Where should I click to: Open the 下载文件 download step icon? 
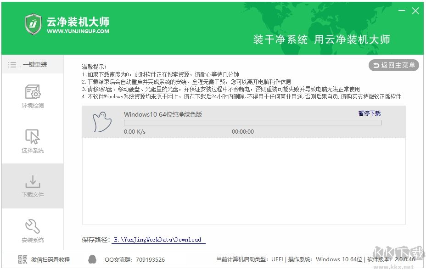click(33, 181)
